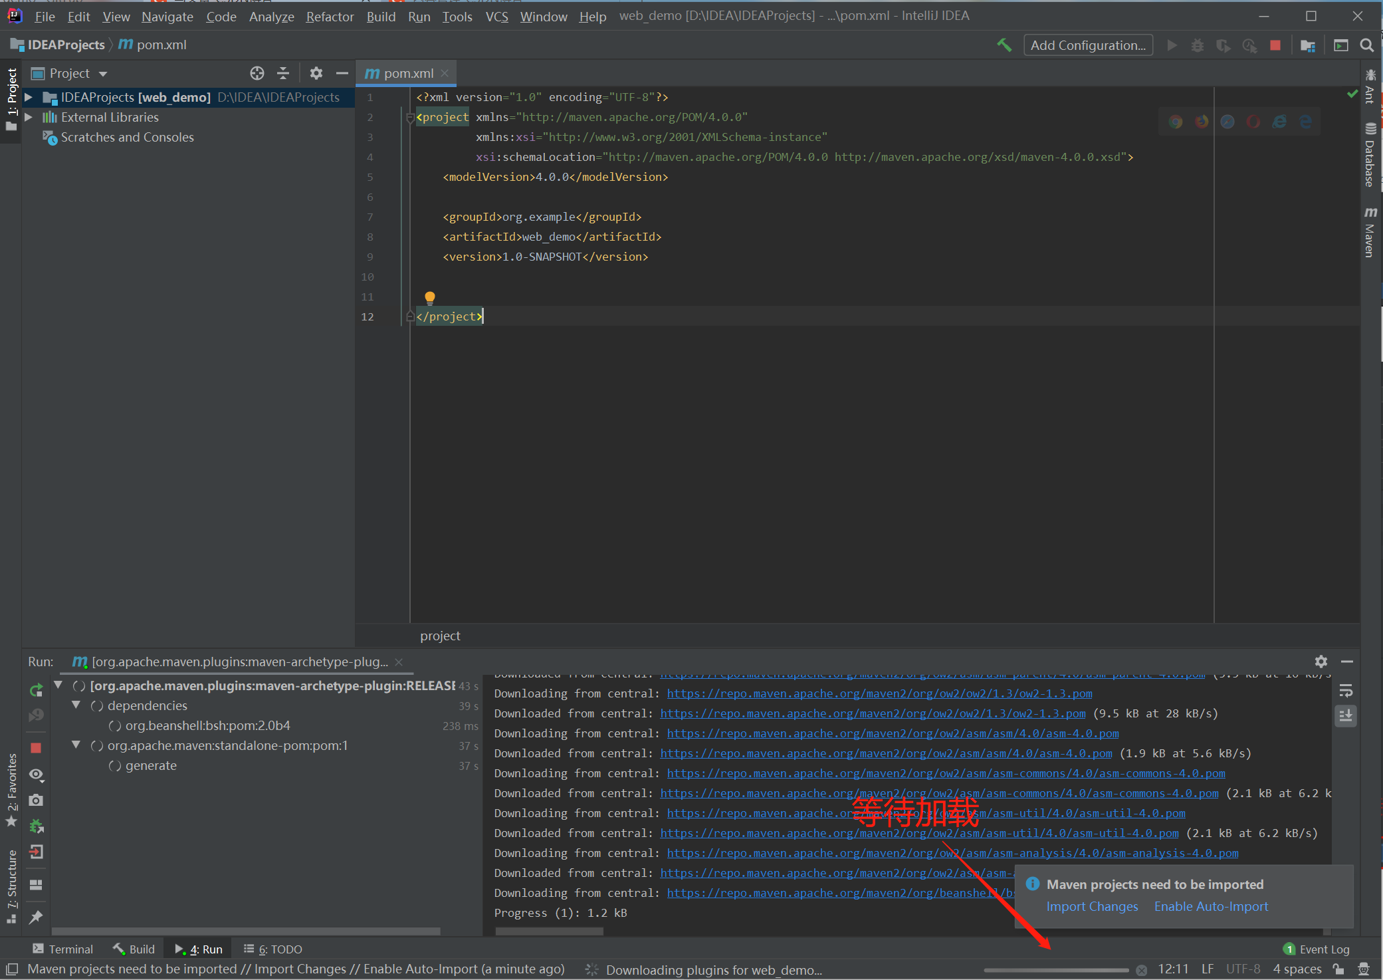This screenshot has width=1383, height=980.
Task: Open the Event Log button
Action: click(1317, 949)
